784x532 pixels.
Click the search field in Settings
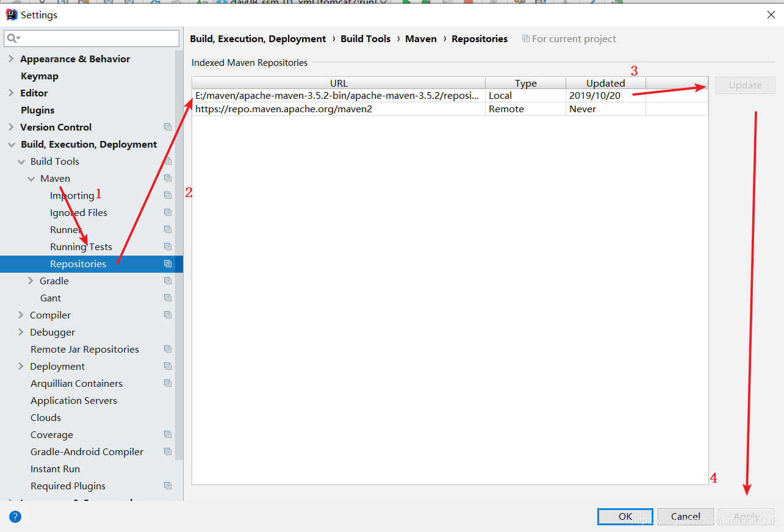(x=92, y=38)
